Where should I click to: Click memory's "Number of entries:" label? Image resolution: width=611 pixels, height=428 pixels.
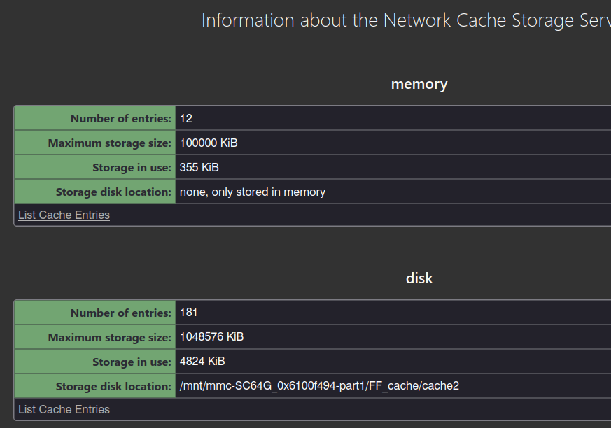pyautogui.click(x=120, y=118)
